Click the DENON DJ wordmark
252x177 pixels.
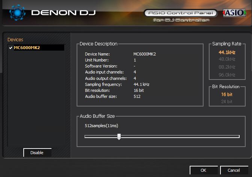[x=63, y=13]
